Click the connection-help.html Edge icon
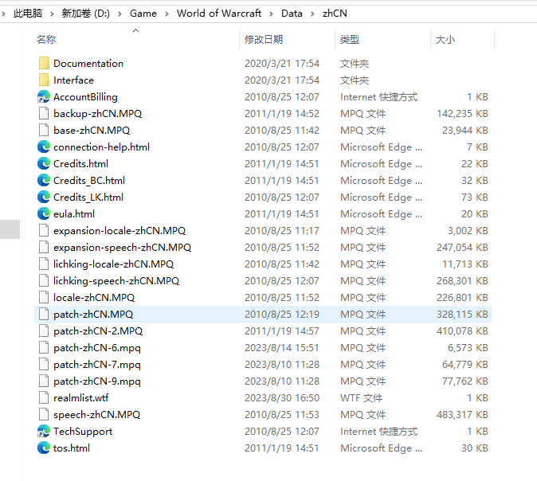The height and width of the screenshot is (481, 537). coord(44,147)
